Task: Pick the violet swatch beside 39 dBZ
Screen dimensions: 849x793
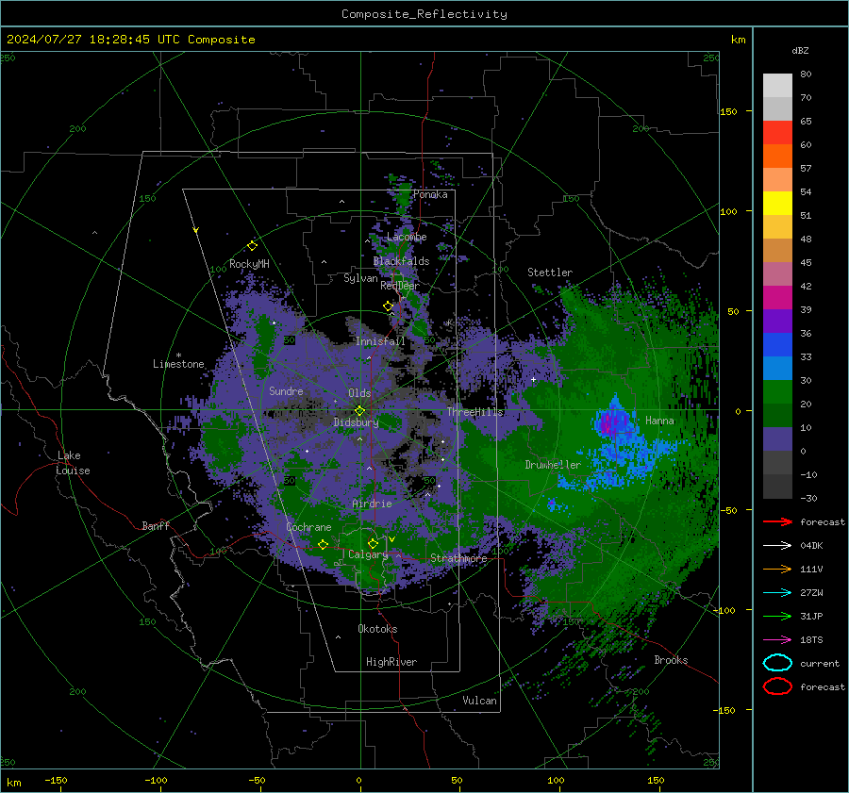Action: pos(777,321)
